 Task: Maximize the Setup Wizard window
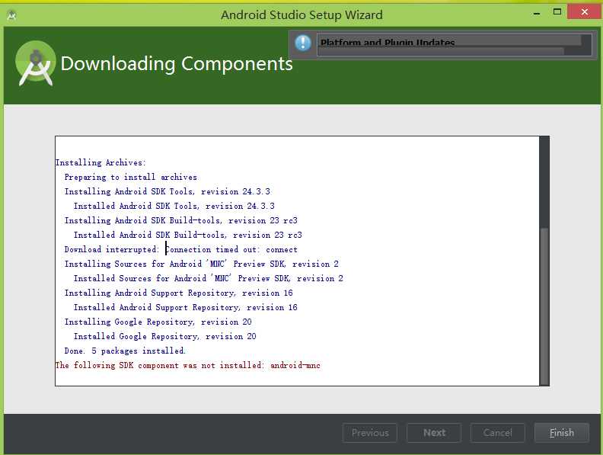click(x=557, y=12)
